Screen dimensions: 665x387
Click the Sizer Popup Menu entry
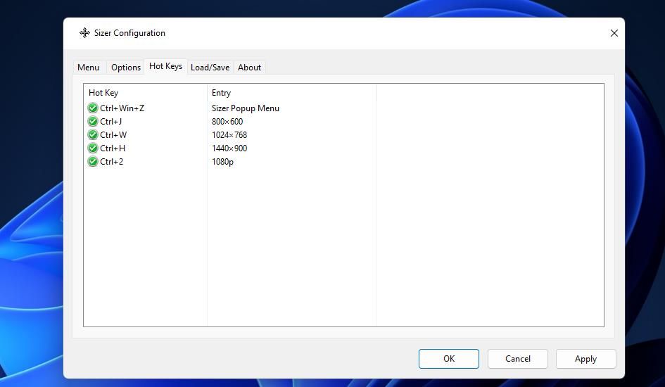pyautogui.click(x=246, y=108)
